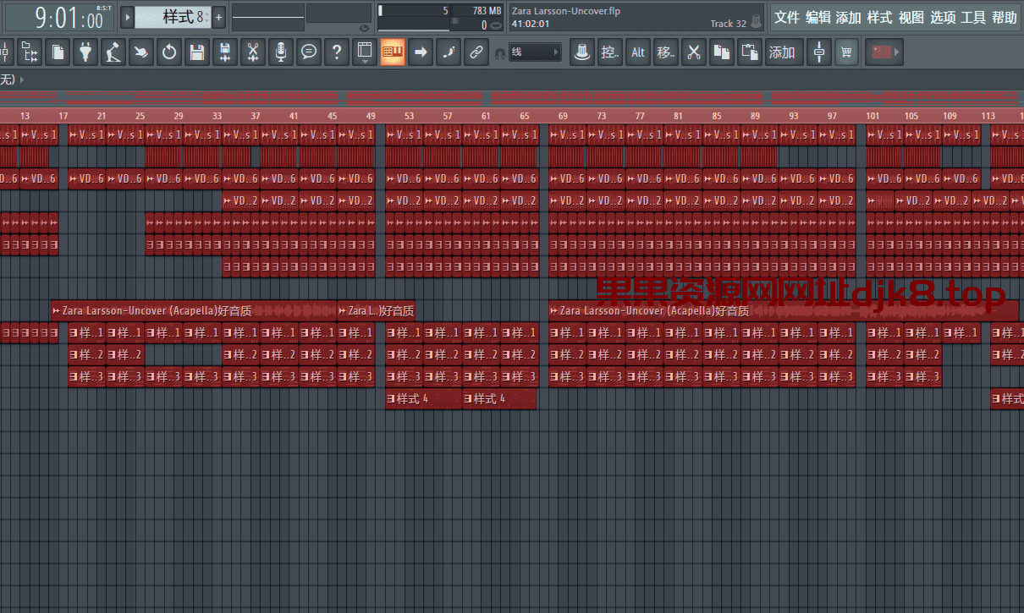The width and height of the screenshot is (1024, 613).
Task: Toggle the chain link button
Action: pos(476,52)
